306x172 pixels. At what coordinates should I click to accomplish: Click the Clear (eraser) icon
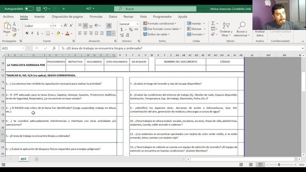(213, 34)
